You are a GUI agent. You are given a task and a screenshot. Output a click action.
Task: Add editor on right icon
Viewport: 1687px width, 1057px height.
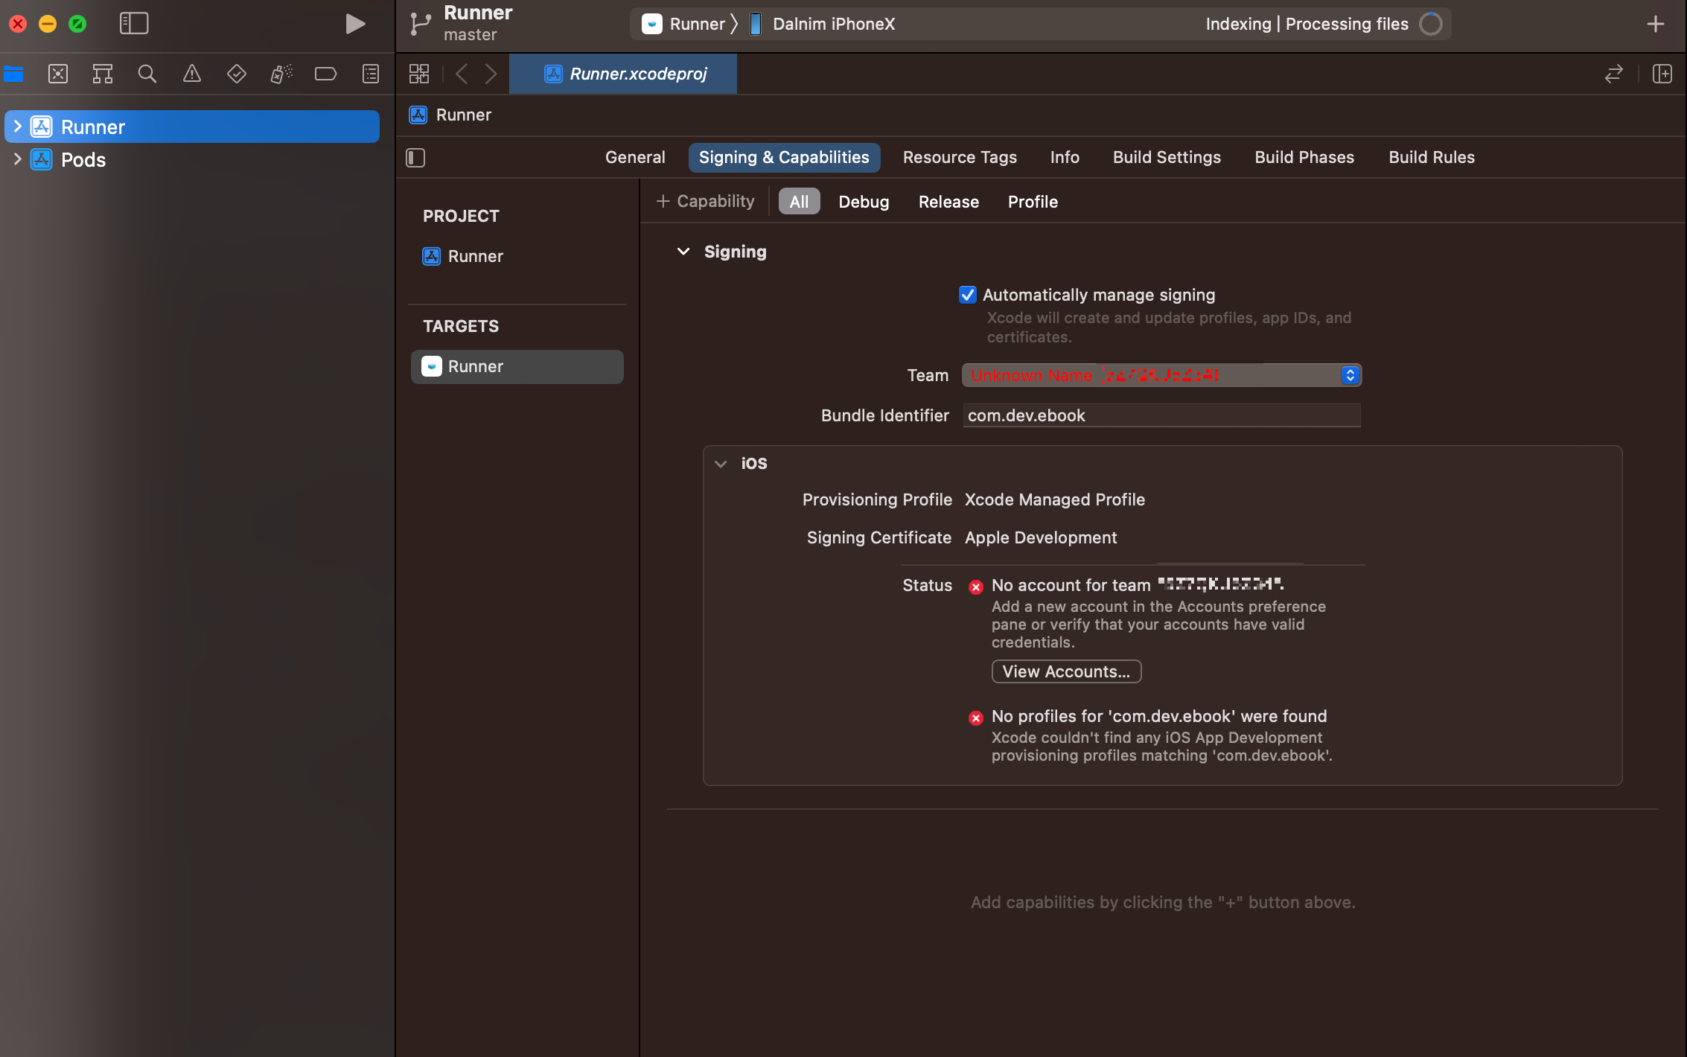click(1662, 74)
